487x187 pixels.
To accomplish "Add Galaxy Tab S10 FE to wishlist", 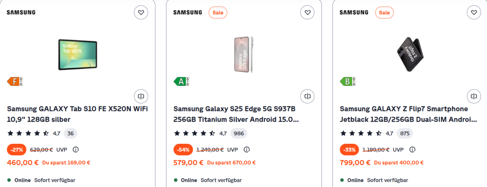I will tap(141, 13).
